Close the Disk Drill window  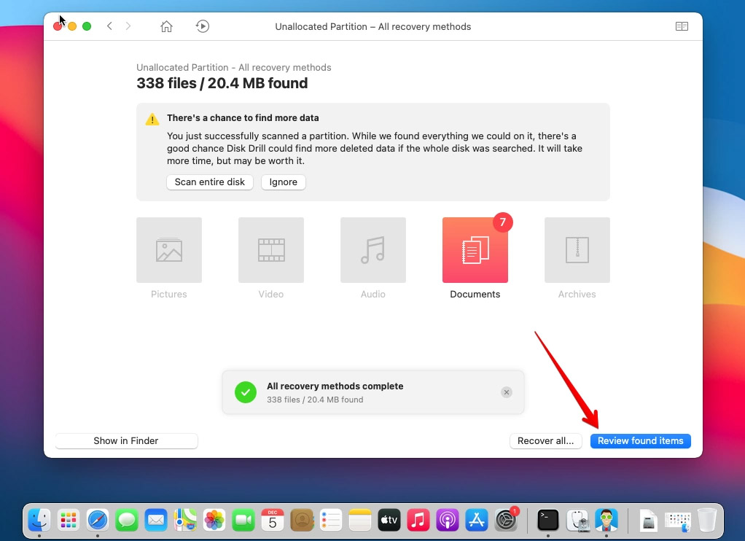pos(58,26)
